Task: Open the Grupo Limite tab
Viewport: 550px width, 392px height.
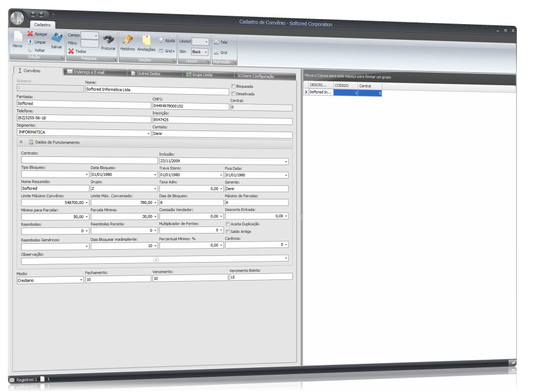Action: tap(202, 74)
